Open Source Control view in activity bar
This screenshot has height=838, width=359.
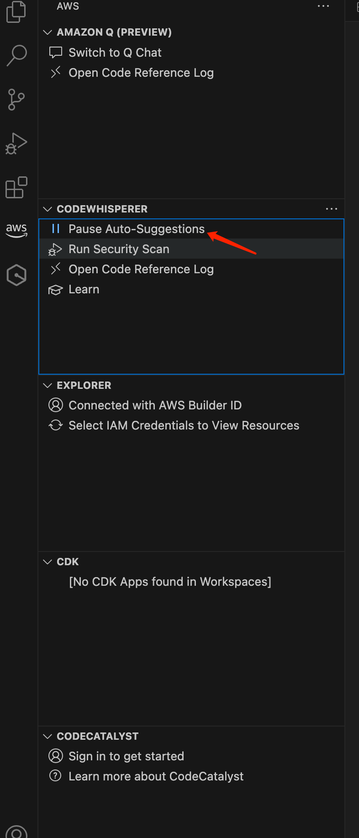tap(16, 99)
